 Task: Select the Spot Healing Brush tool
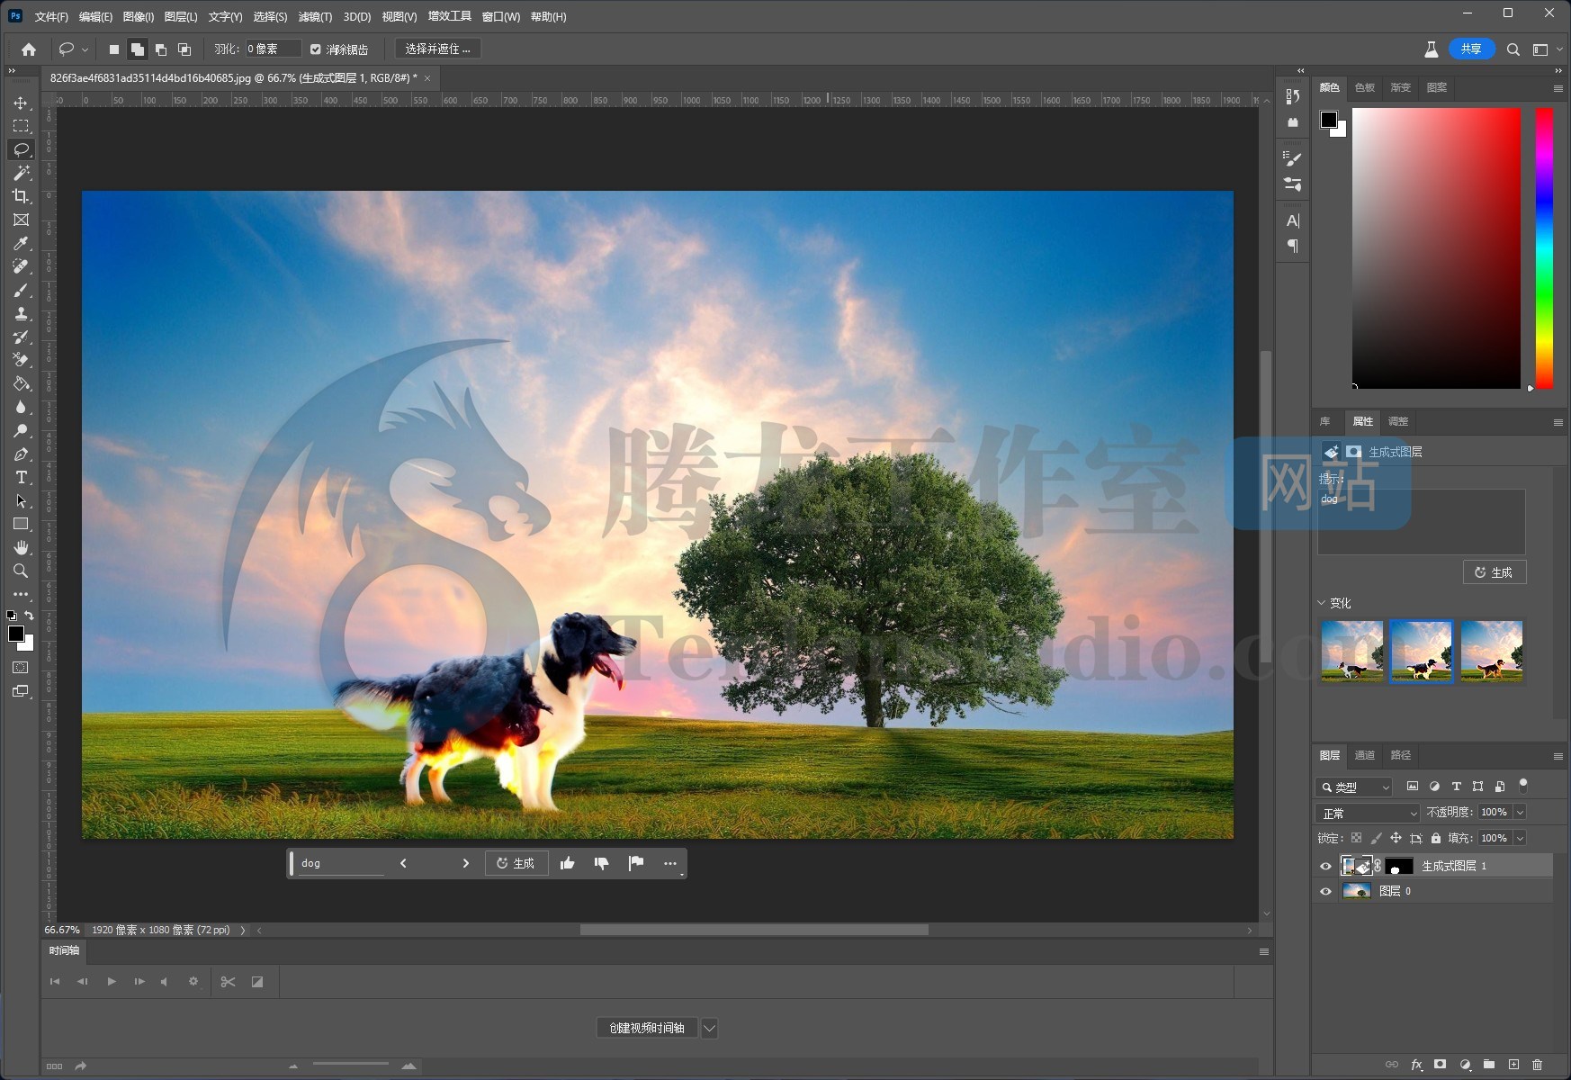click(21, 266)
